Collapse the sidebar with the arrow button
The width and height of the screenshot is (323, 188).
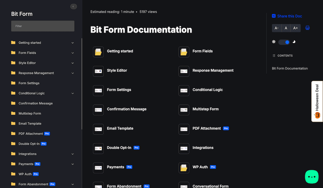(x=73, y=6)
